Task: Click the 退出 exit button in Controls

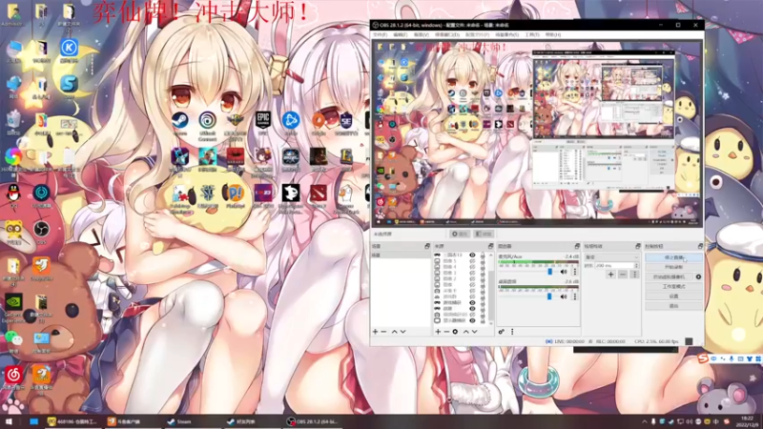Action: [674, 306]
